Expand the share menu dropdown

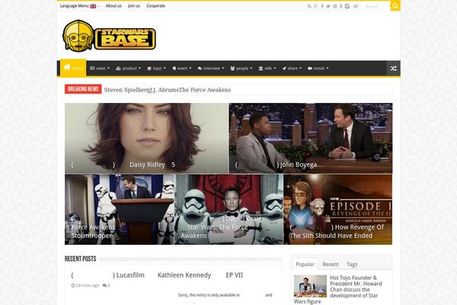coord(292,69)
